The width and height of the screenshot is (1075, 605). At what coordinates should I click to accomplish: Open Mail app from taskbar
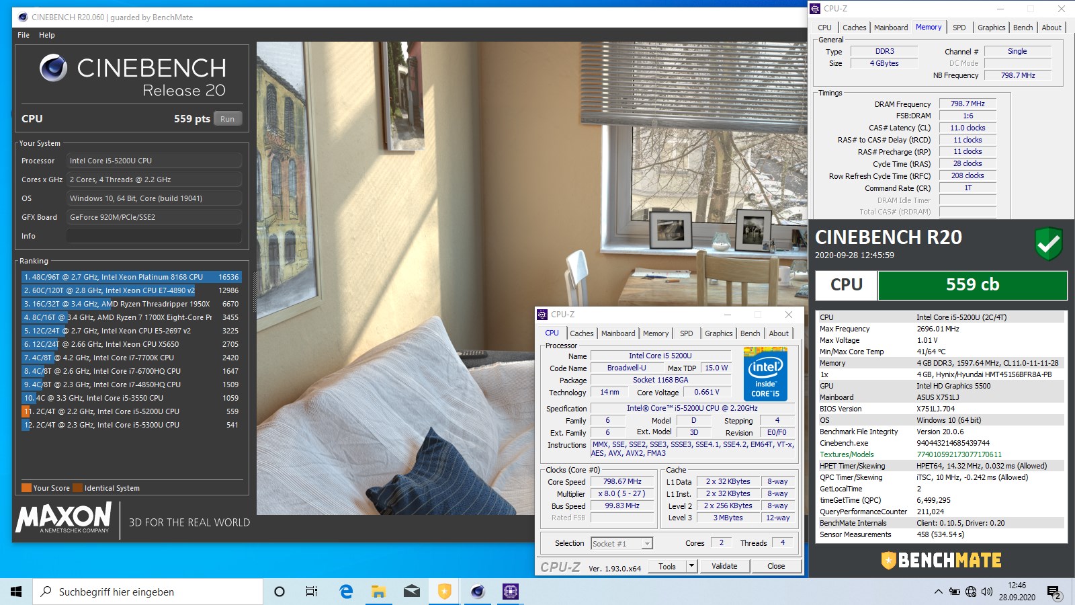[412, 592]
